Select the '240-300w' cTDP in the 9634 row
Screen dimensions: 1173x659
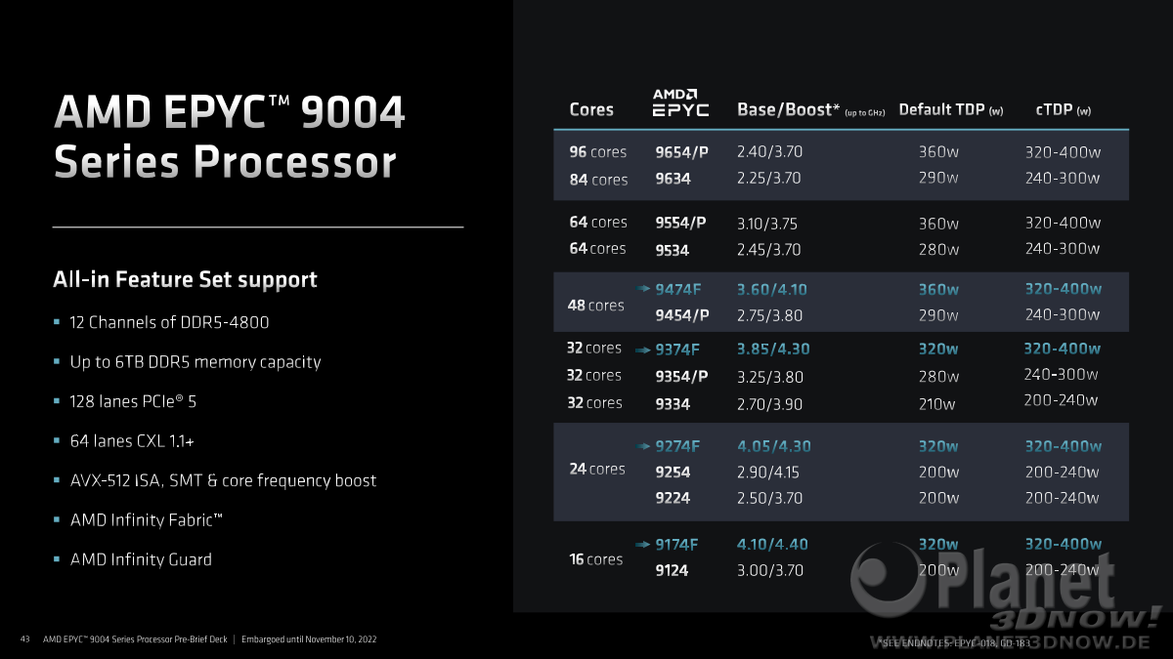pyautogui.click(x=1063, y=178)
